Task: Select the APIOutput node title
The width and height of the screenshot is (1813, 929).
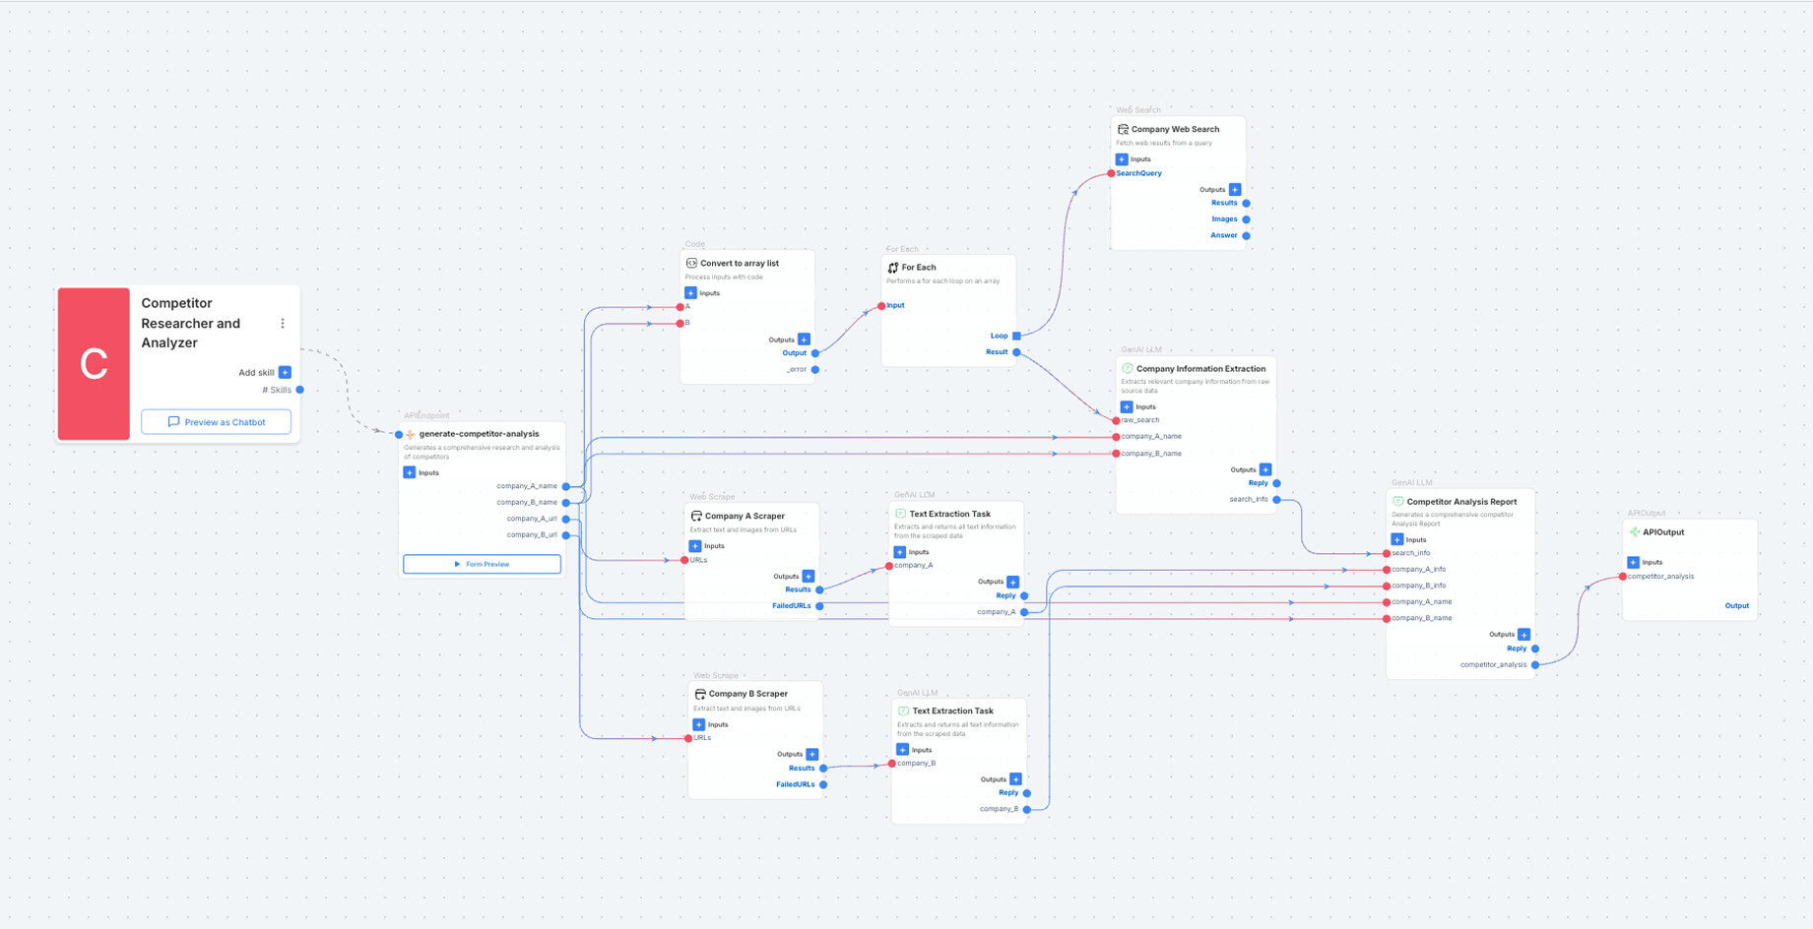Action: (1663, 532)
